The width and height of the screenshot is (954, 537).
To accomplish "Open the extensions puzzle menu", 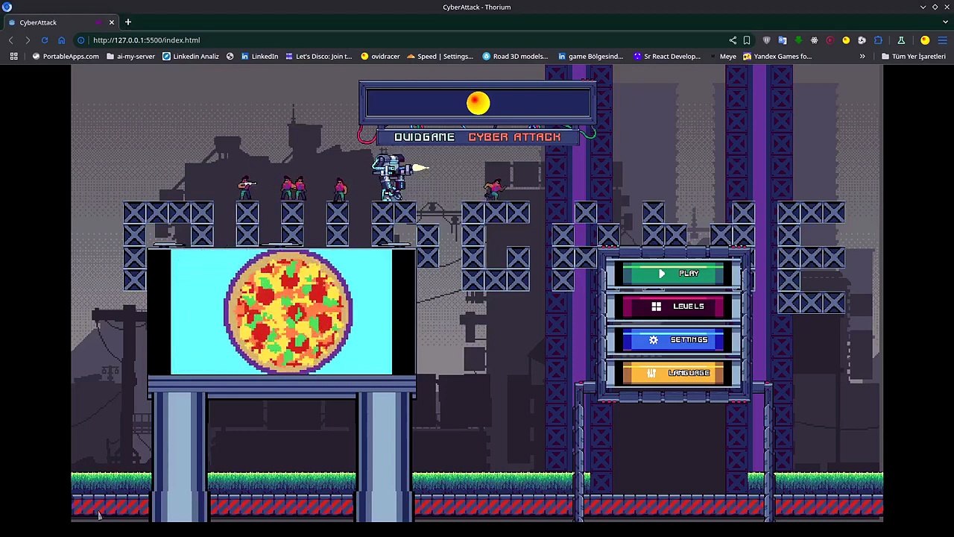I will pyautogui.click(x=878, y=40).
